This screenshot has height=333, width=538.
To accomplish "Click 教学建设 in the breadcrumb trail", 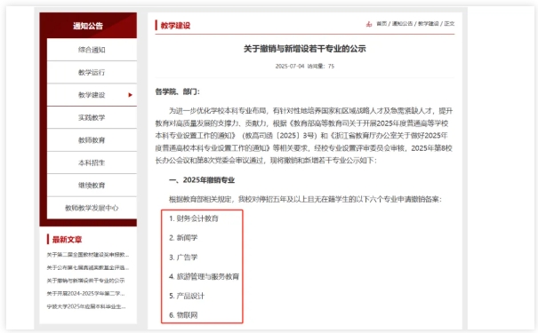I will click(429, 24).
